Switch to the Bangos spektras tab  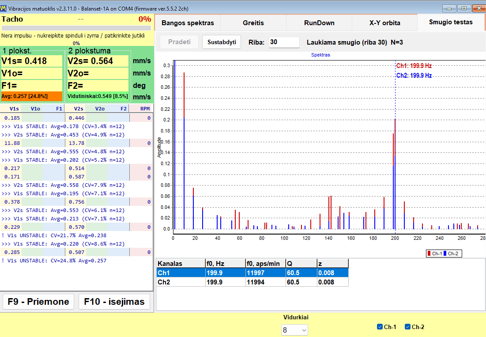188,23
